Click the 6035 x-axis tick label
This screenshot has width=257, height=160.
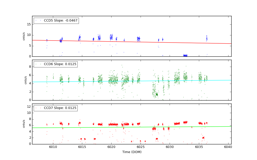click(x=199, y=147)
